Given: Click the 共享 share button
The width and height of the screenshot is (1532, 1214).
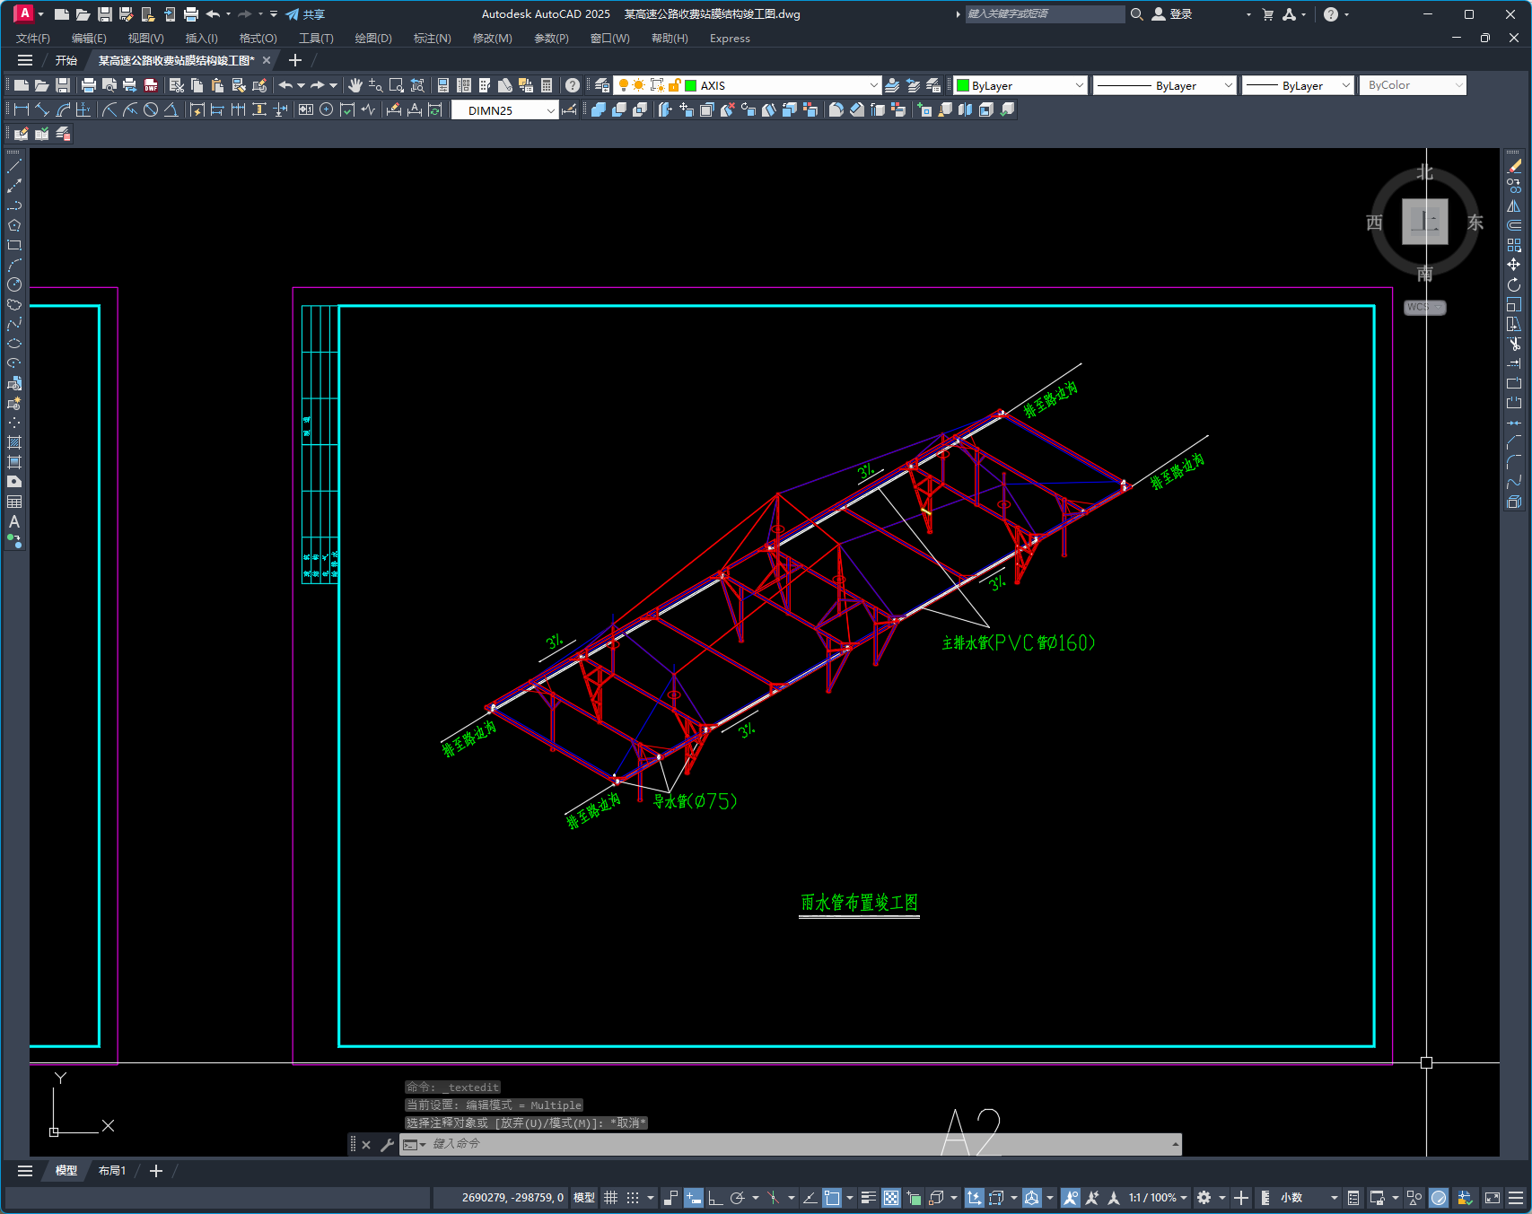Looking at the screenshot, I should tap(305, 14).
